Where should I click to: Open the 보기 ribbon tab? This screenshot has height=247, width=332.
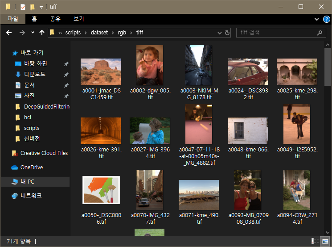[x=78, y=19]
